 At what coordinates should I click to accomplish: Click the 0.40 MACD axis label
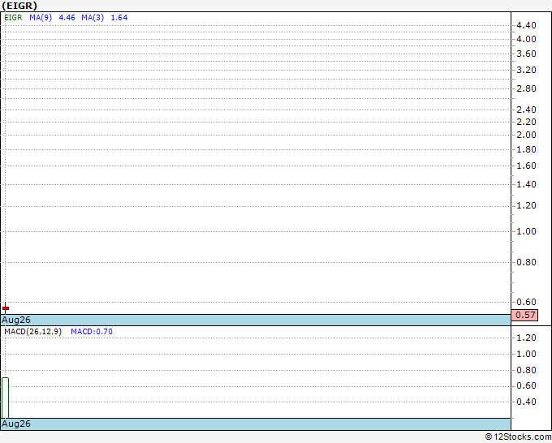pos(526,402)
